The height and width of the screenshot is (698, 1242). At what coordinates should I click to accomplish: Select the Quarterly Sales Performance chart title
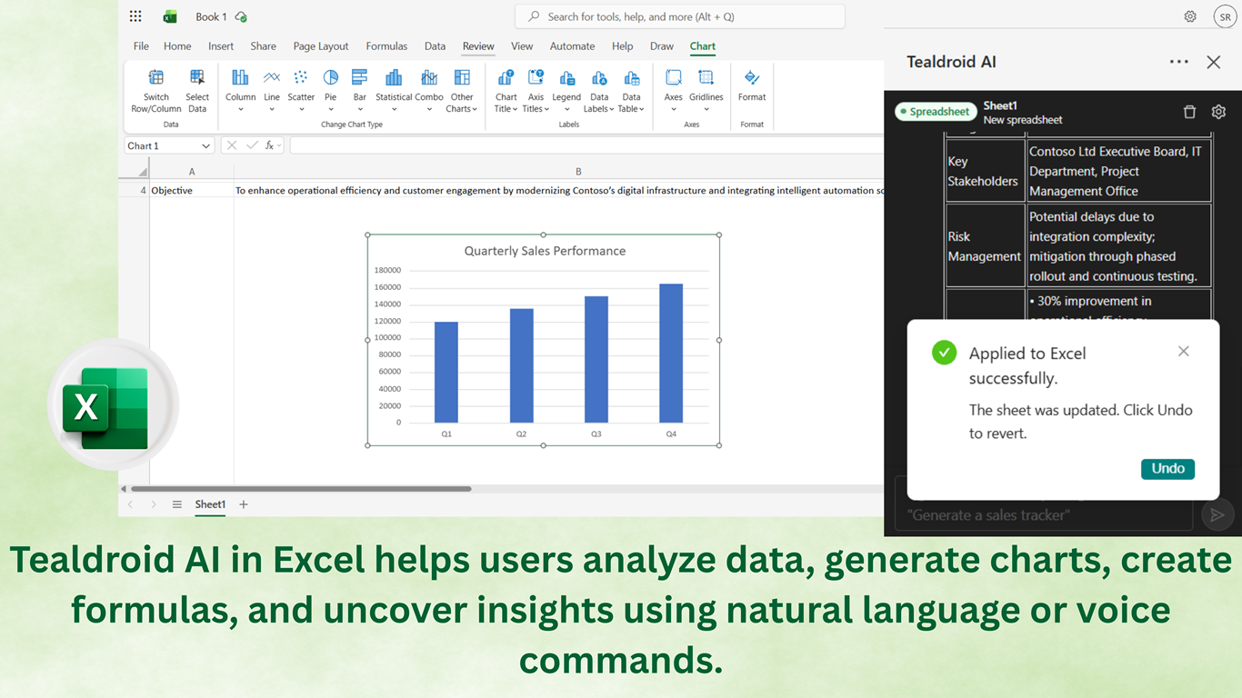tap(545, 251)
